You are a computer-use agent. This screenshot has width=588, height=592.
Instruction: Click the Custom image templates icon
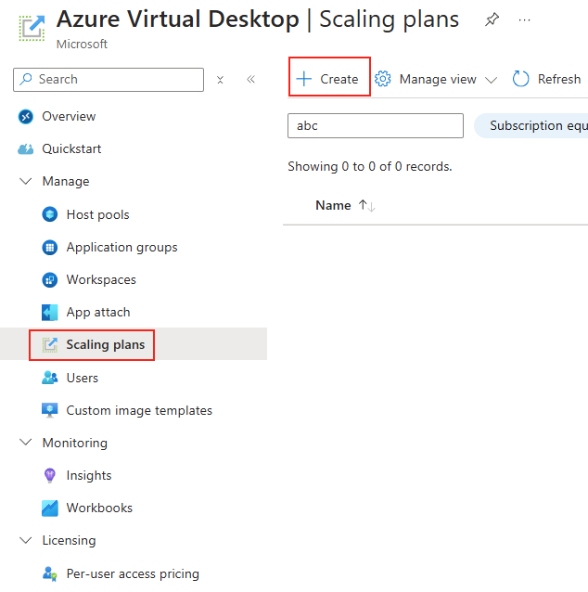pyautogui.click(x=50, y=410)
